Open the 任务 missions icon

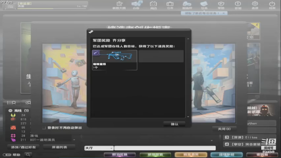204,5
